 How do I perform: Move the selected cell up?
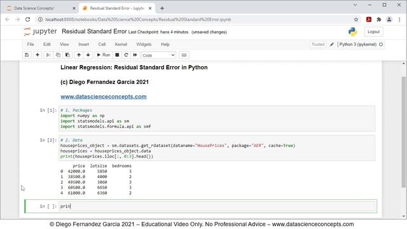click(79, 55)
